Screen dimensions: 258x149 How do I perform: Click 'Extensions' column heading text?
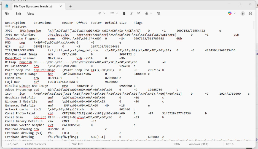[43, 23]
